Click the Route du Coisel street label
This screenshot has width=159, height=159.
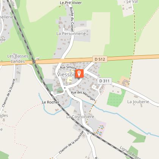pyautogui.click(x=72, y=19)
